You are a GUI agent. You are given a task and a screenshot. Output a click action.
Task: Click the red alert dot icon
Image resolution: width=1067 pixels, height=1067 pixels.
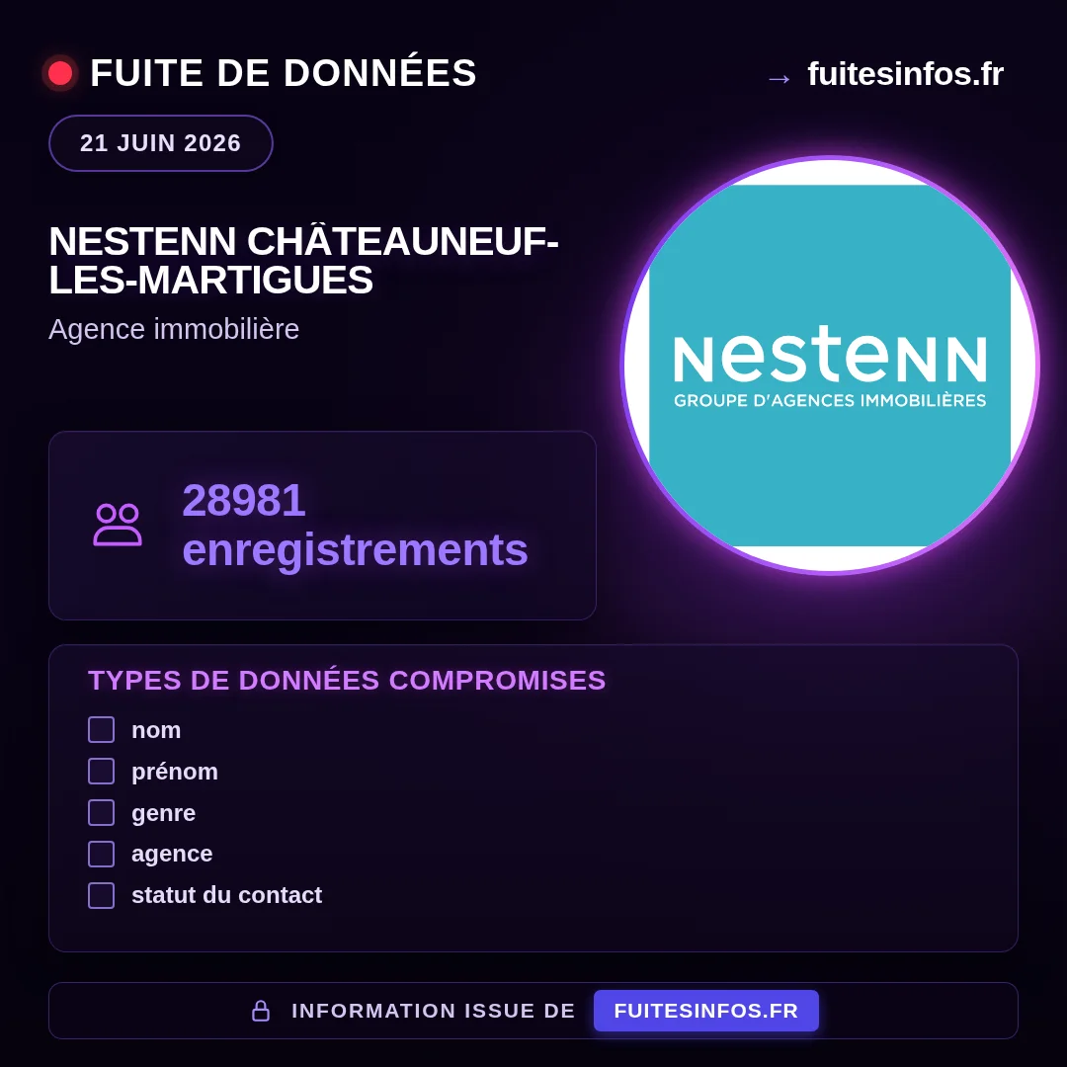tap(60, 73)
